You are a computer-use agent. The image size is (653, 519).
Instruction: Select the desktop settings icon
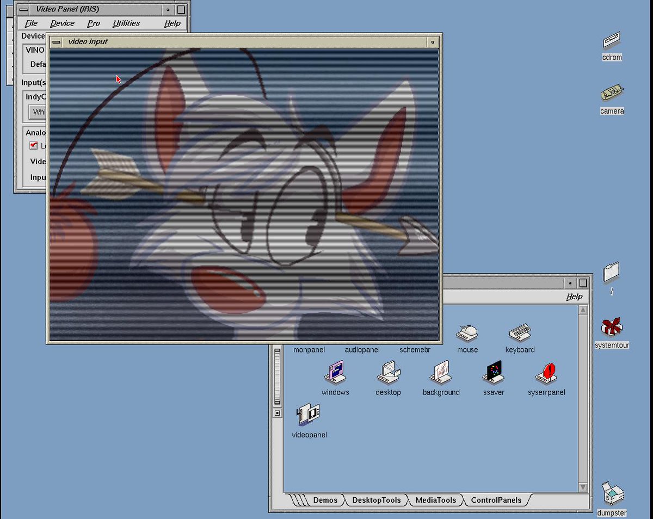pos(388,373)
